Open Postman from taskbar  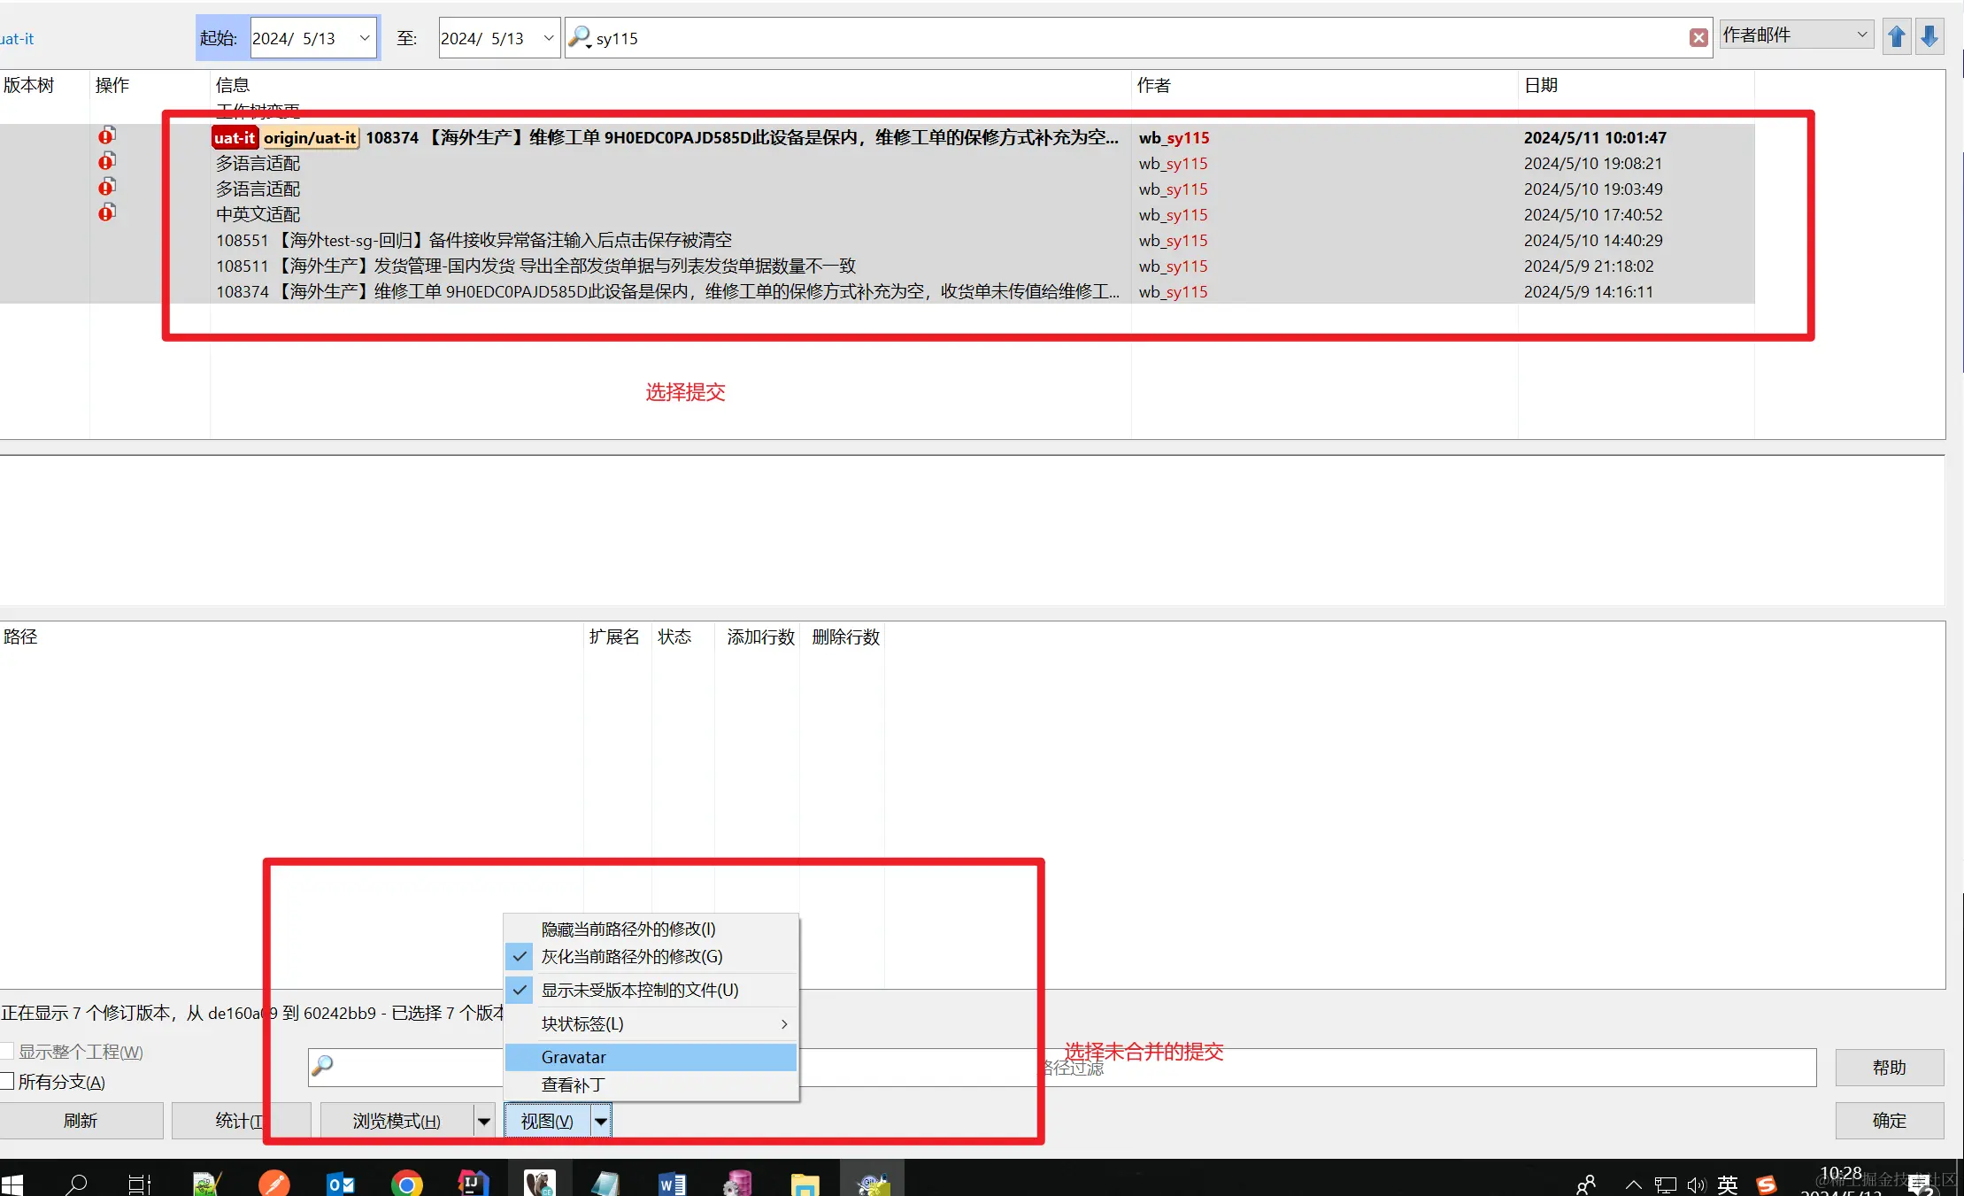273,1184
